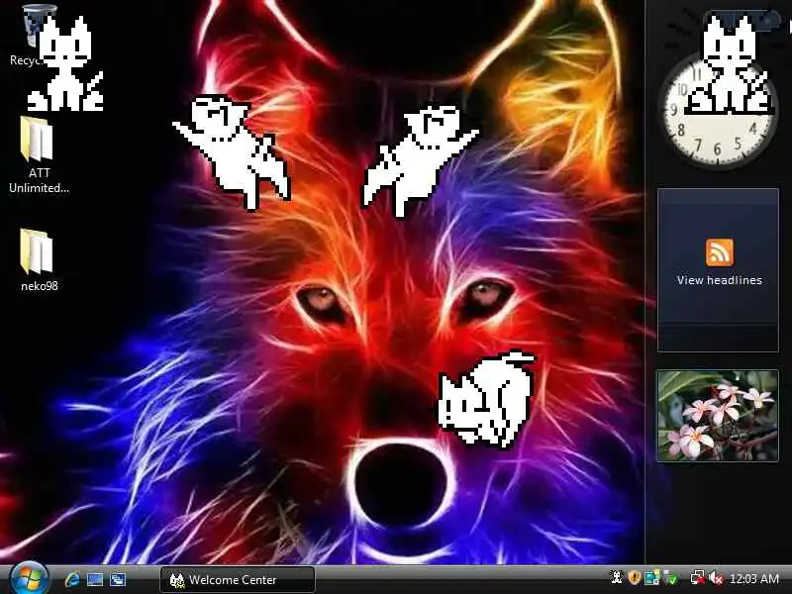Image resolution: width=792 pixels, height=594 pixels.
Task: Open the security shield tray icon
Action: pyautogui.click(x=635, y=577)
